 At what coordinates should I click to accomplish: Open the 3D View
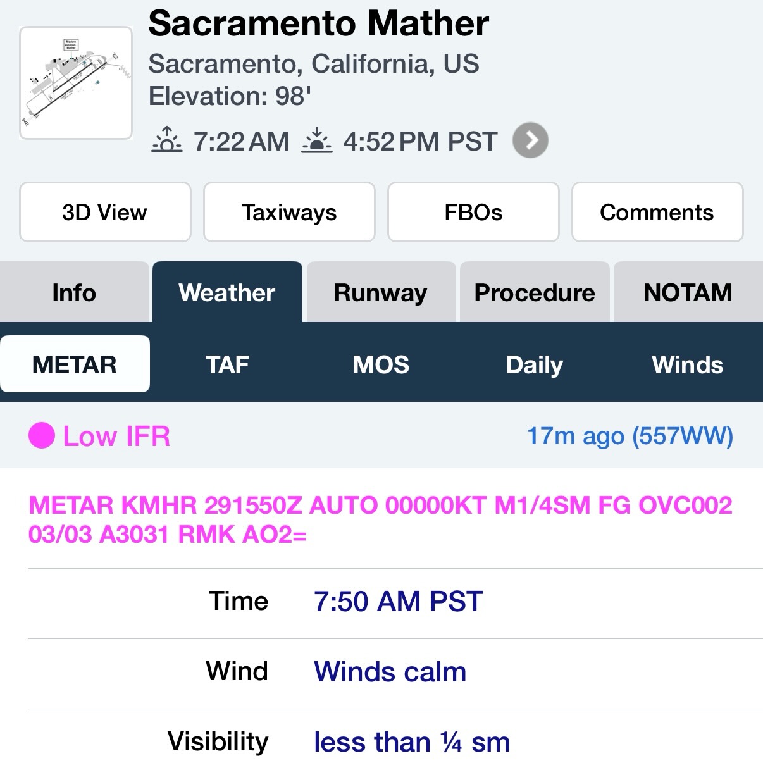click(105, 212)
